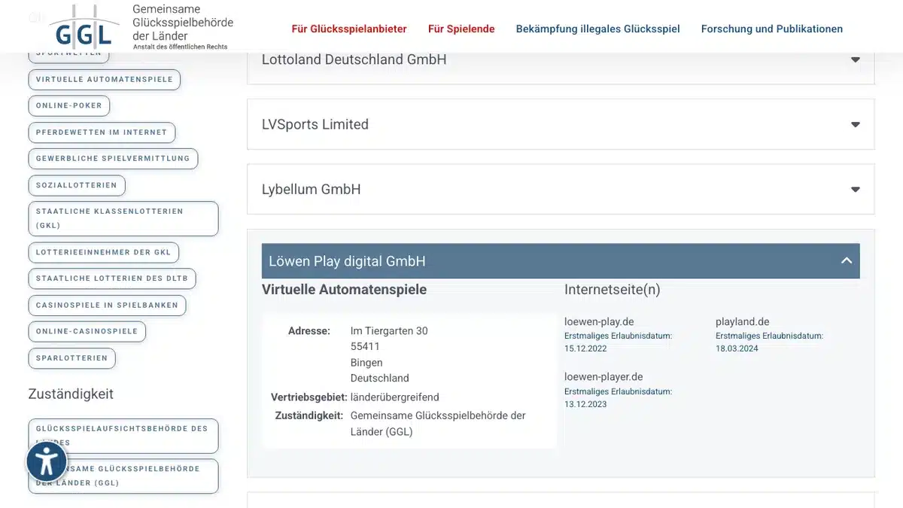Choose Glücksspielaufsichtsbehörde des Landes filter

coord(123,436)
